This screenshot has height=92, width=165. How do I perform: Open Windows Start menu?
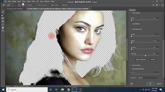coord(3,90)
